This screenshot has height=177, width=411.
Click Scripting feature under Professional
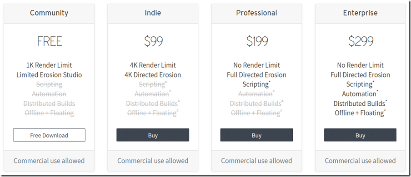(x=256, y=84)
